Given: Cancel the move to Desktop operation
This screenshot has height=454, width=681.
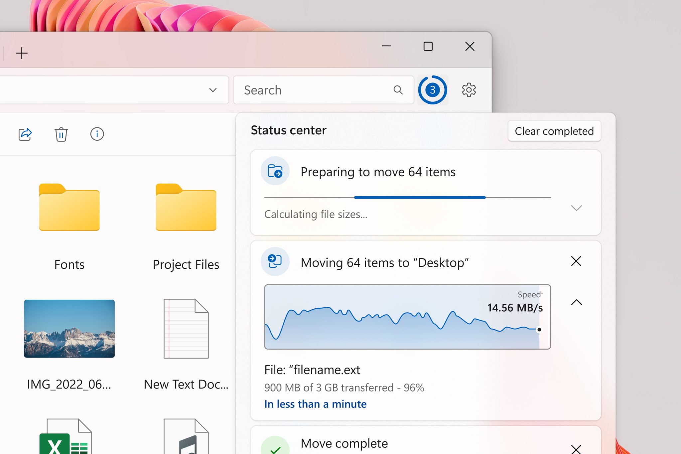Looking at the screenshot, I should [576, 261].
